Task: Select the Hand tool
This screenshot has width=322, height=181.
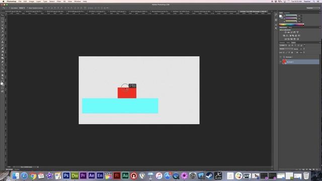Action: 3,75
